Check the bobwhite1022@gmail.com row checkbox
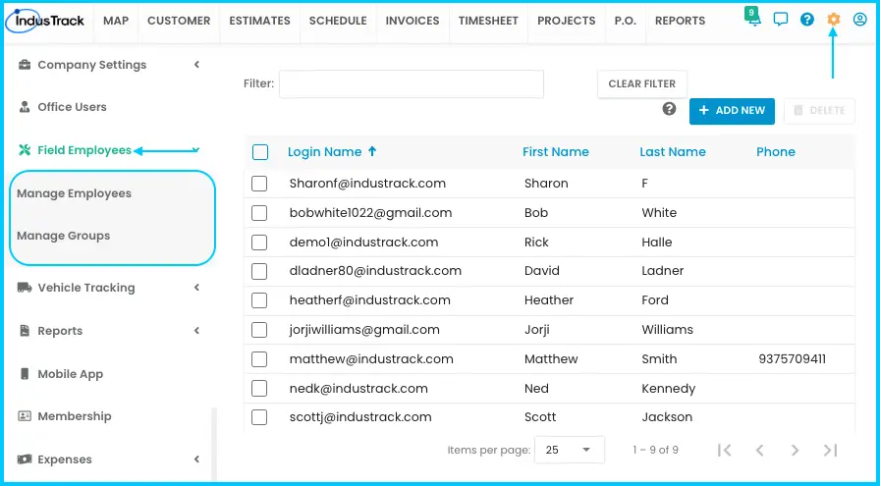 point(259,213)
